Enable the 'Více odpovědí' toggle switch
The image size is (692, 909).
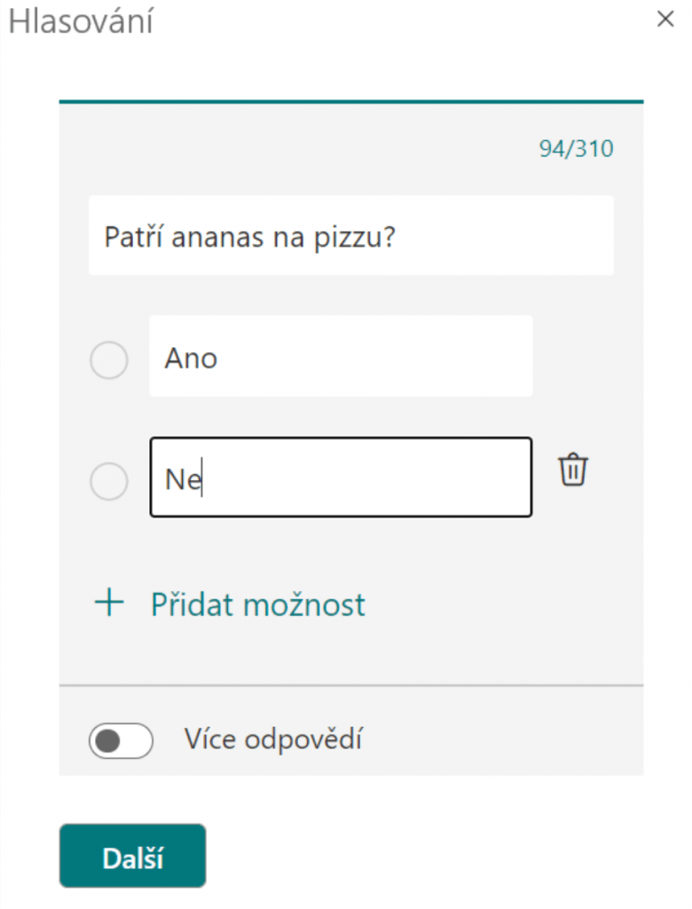(x=121, y=740)
